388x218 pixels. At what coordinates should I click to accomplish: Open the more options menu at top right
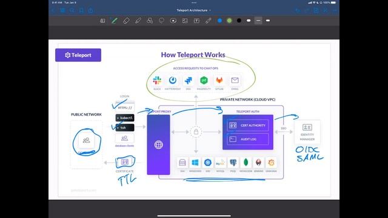(335, 11)
